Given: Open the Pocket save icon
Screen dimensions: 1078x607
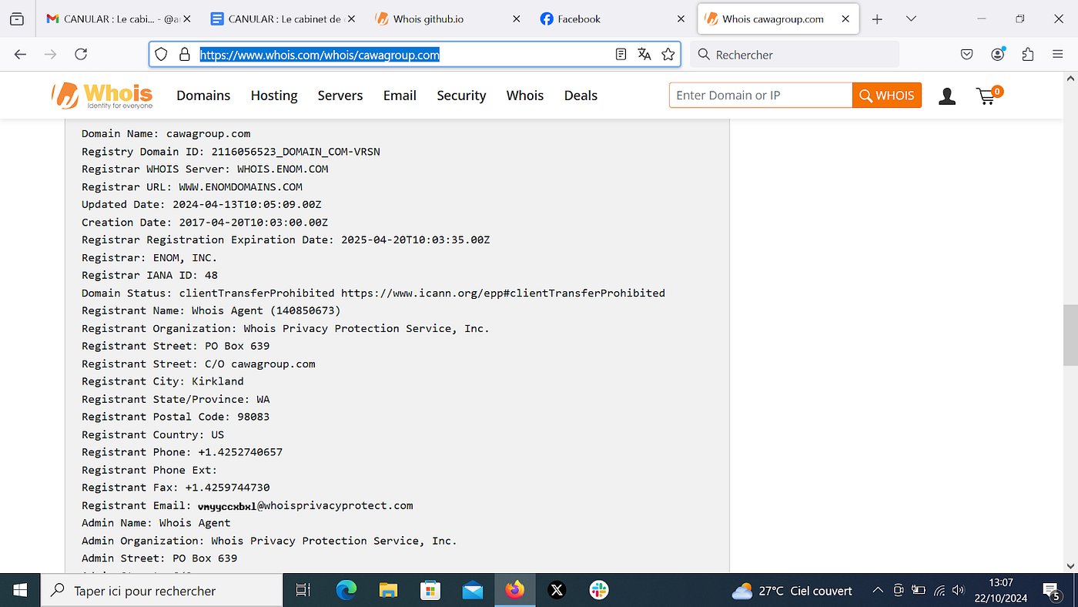Looking at the screenshot, I should click(967, 55).
